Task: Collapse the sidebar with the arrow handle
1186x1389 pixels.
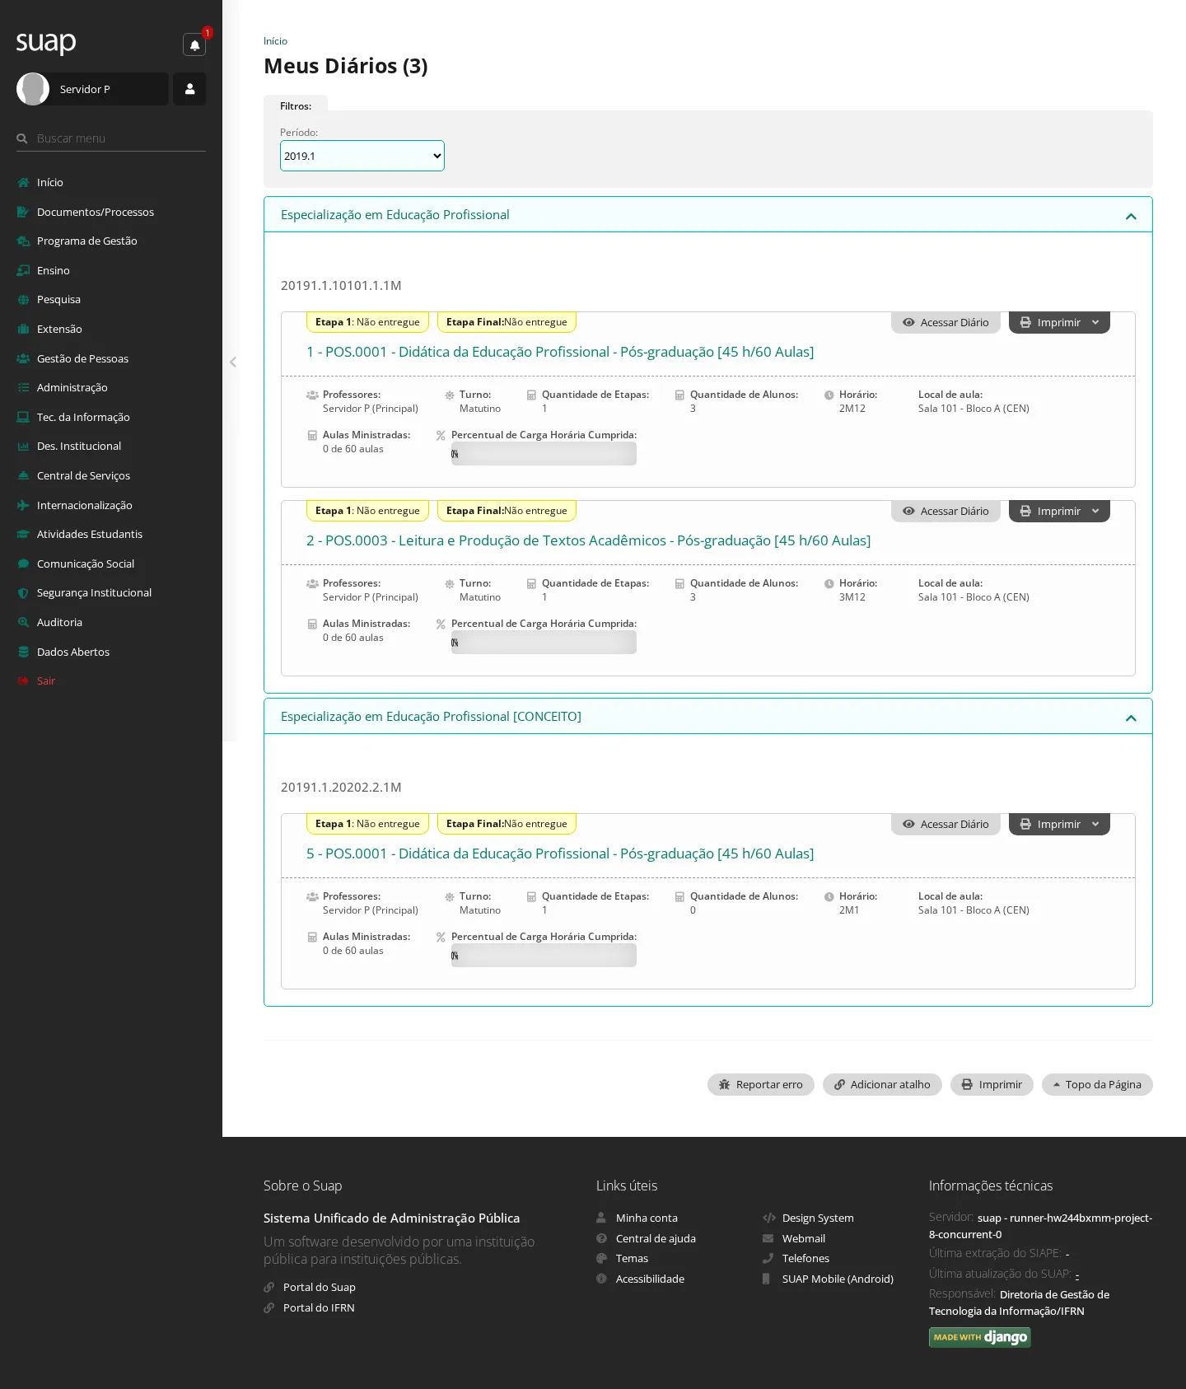Action: tap(233, 362)
